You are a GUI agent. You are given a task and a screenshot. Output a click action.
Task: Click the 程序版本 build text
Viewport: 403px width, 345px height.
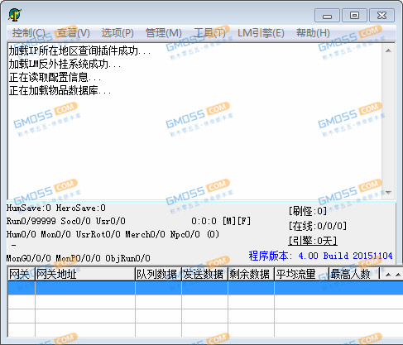coord(320,256)
